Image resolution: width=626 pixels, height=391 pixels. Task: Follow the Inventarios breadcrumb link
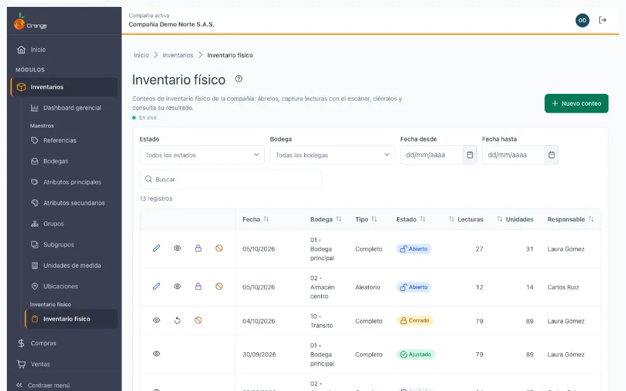[178, 55]
